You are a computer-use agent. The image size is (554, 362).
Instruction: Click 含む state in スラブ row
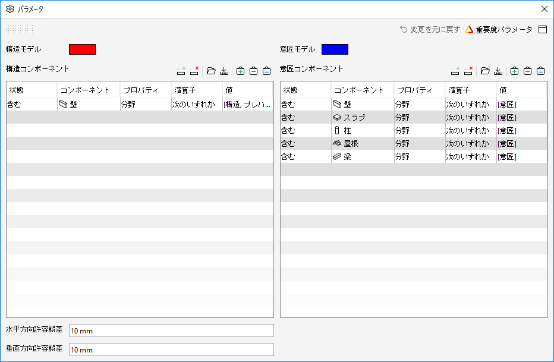pos(306,117)
